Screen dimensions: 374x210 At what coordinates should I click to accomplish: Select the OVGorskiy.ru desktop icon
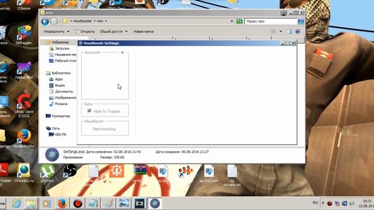(24, 173)
